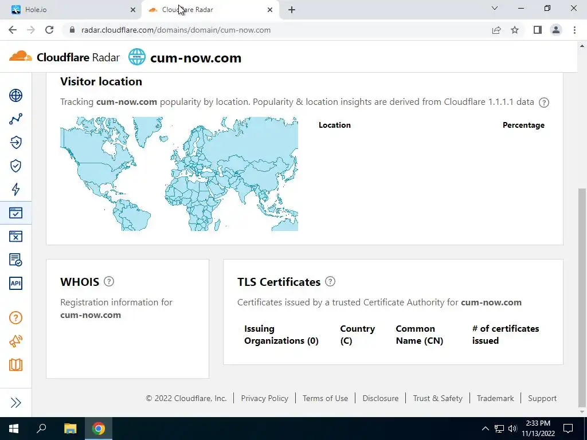The width and height of the screenshot is (587, 440).
Task: Expand sidebar with double chevron
Action: pyautogui.click(x=15, y=403)
